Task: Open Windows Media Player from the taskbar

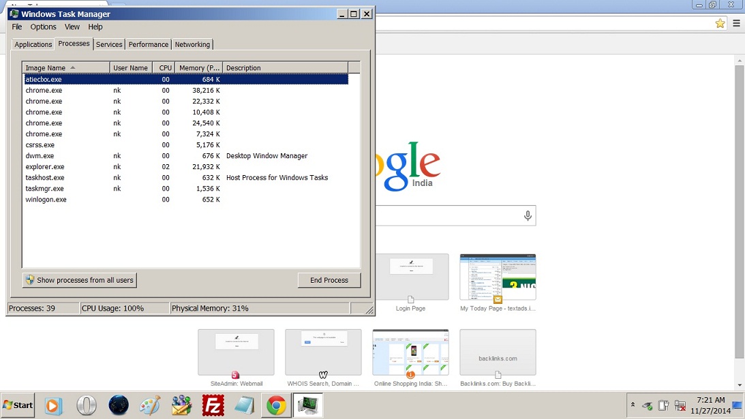Action: coord(52,405)
